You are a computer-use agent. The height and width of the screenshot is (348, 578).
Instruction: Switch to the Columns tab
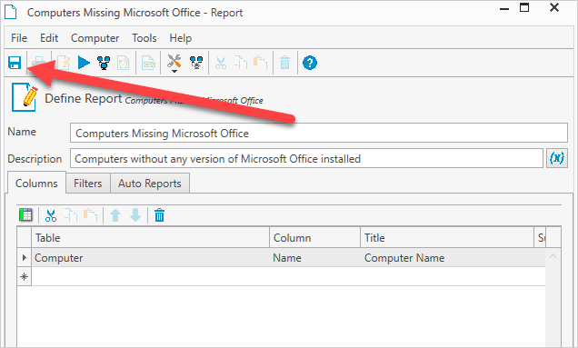click(36, 183)
